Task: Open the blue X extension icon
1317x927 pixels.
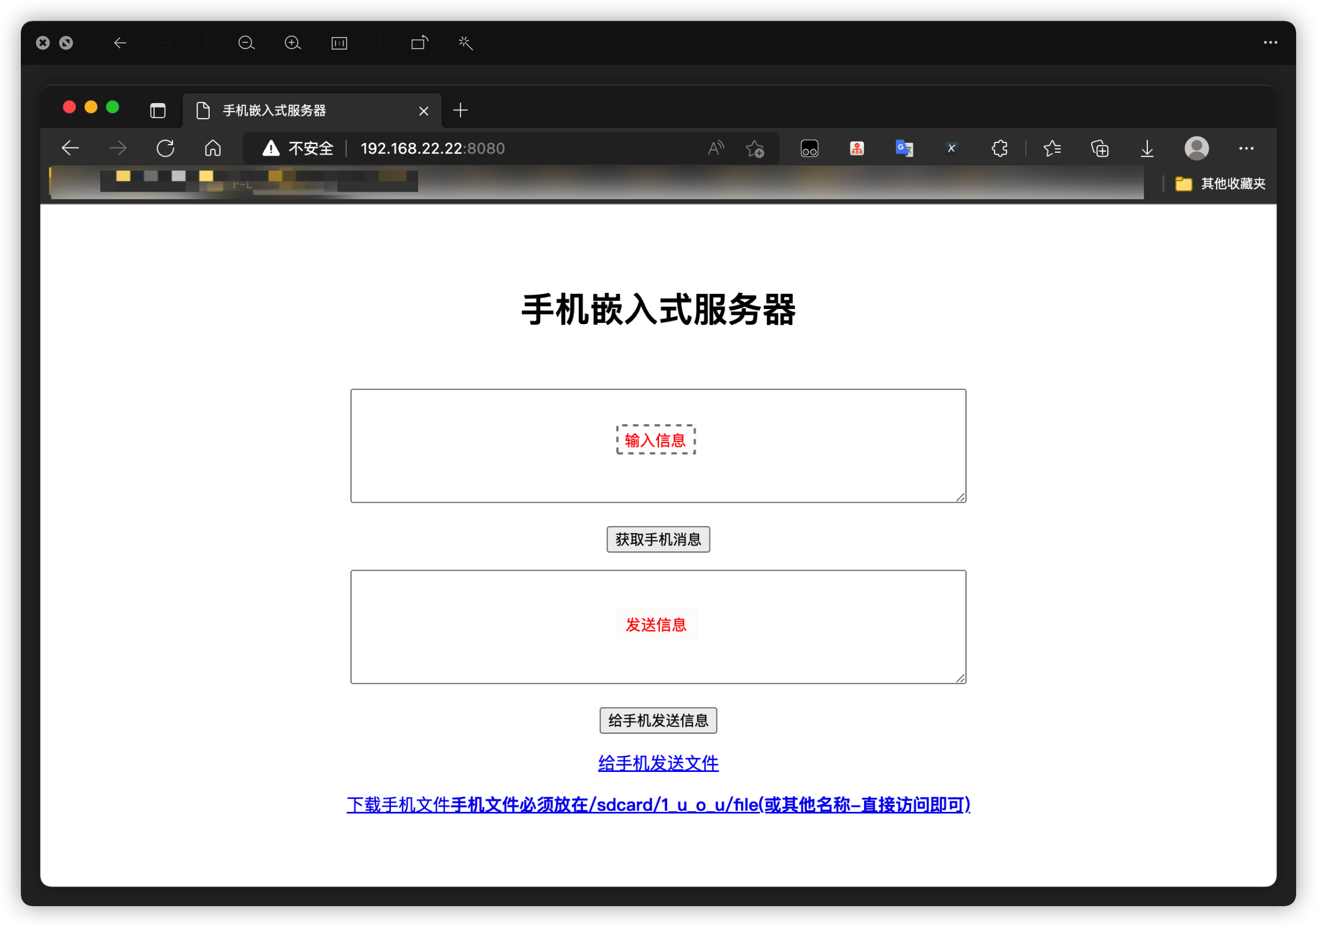Action: pos(951,148)
